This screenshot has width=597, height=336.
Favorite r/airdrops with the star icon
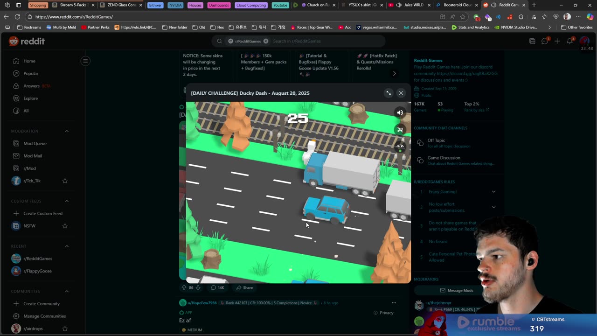tap(65, 329)
